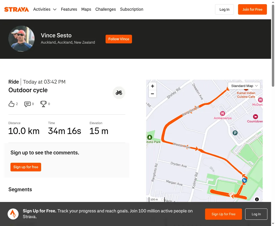
Task: Zoom out on the map
Action: [153, 94]
